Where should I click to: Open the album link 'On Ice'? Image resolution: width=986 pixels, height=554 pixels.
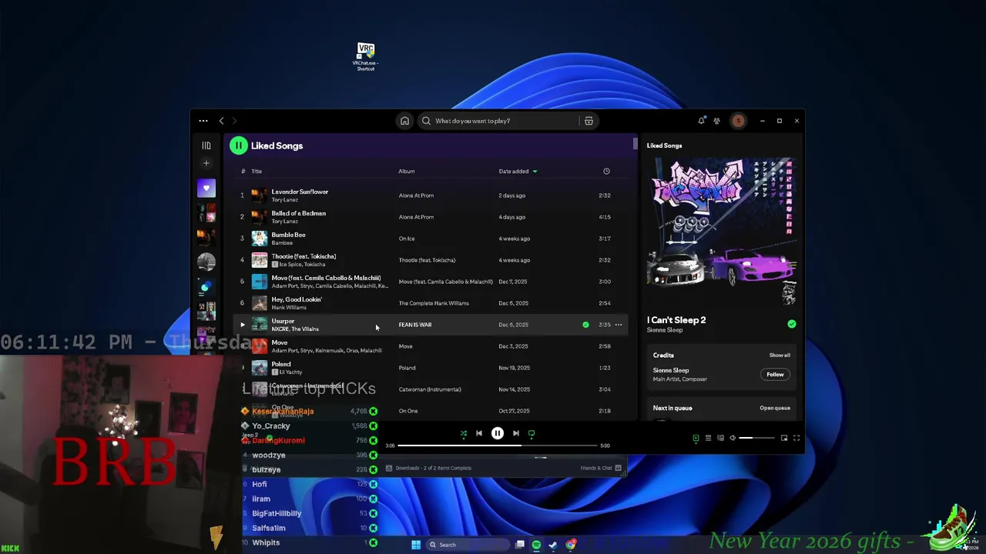(x=407, y=239)
